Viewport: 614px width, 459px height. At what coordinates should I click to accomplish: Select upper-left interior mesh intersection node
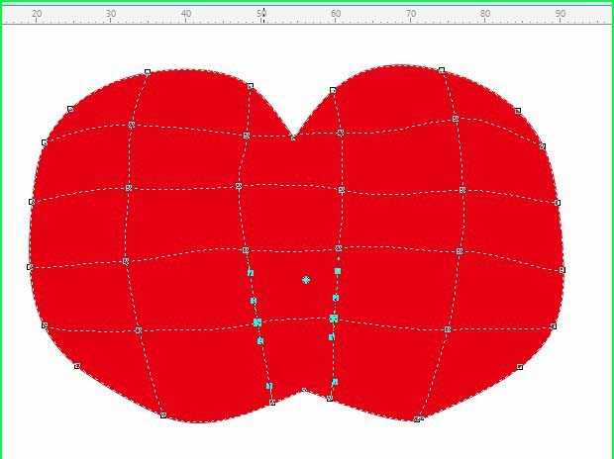click(x=132, y=125)
